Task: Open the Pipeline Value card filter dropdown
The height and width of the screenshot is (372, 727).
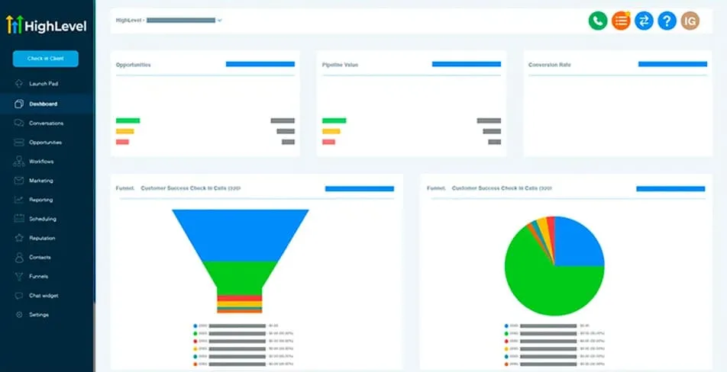Action: point(466,64)
